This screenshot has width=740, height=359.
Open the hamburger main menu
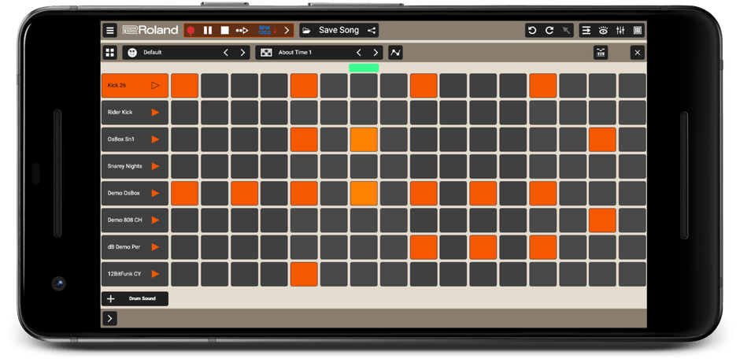click(x=110, y=31)
